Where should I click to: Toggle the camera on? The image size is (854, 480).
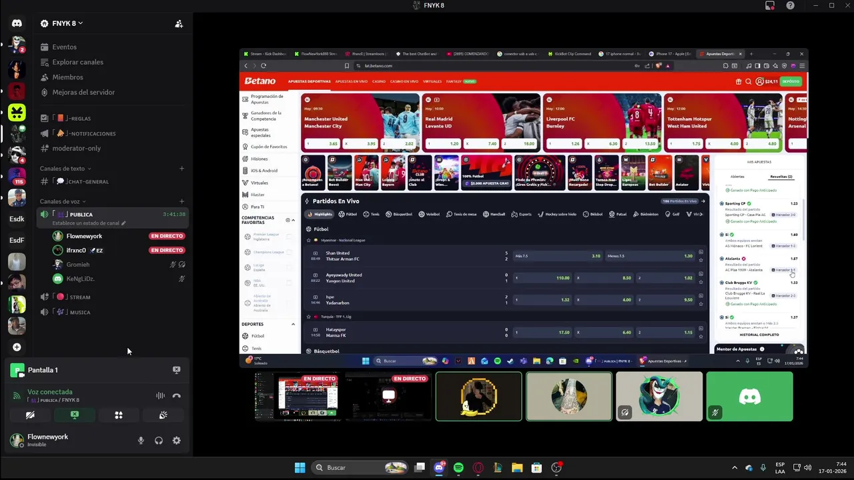click(30, 415)
